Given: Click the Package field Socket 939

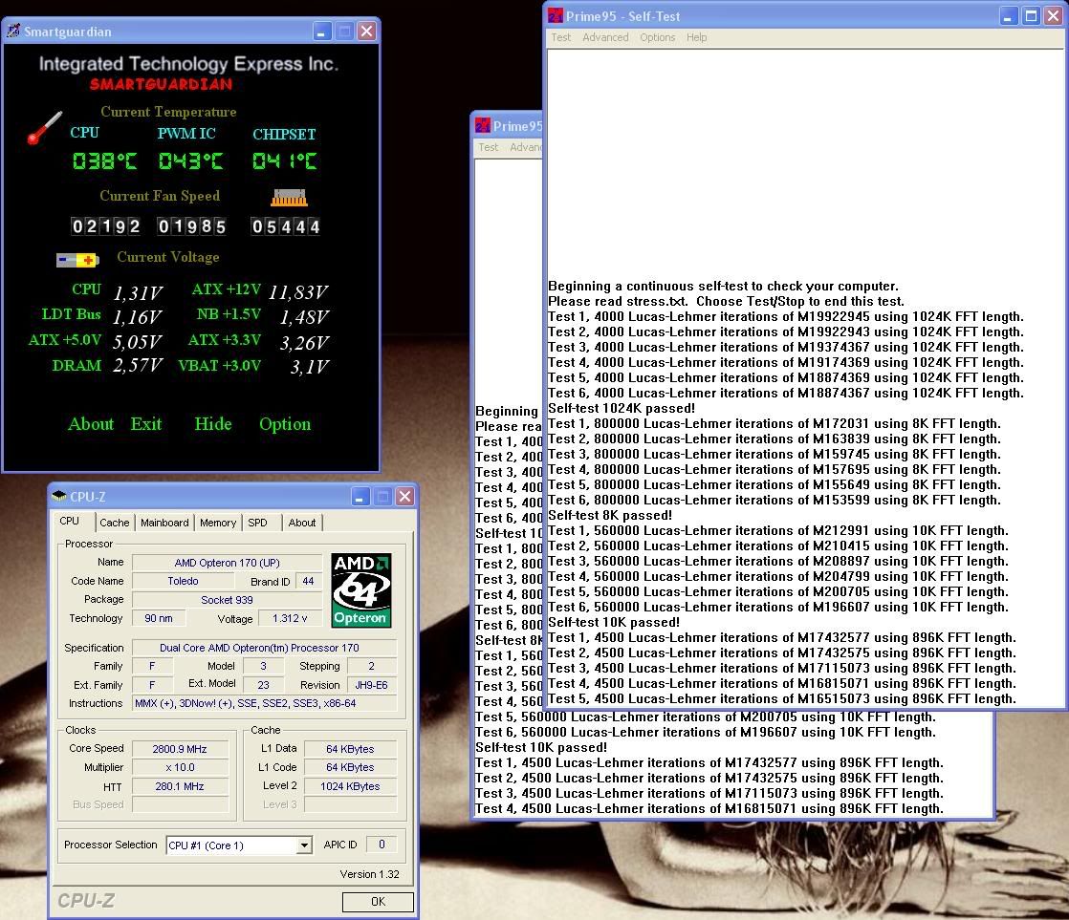Looking at the screenshot, I should [227, 600].
